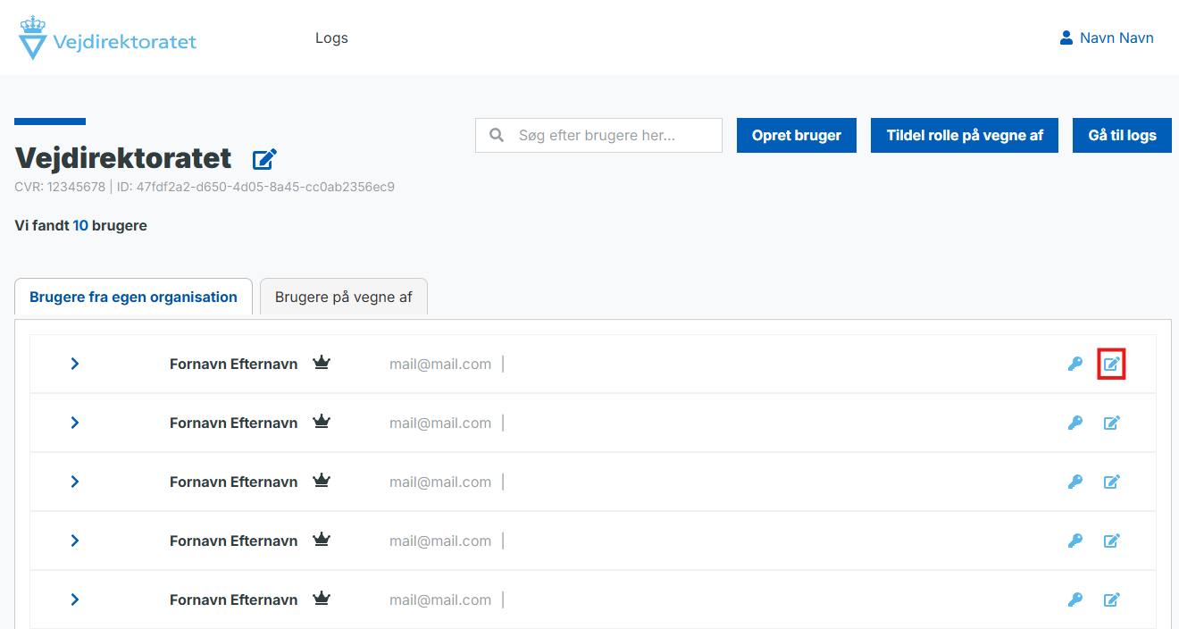This screenshot has width=1179, height=629.
Task: Click the Vejdirektoratet page heading
Action: (123, 158)
